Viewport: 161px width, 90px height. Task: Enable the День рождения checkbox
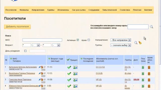[25, 51]
